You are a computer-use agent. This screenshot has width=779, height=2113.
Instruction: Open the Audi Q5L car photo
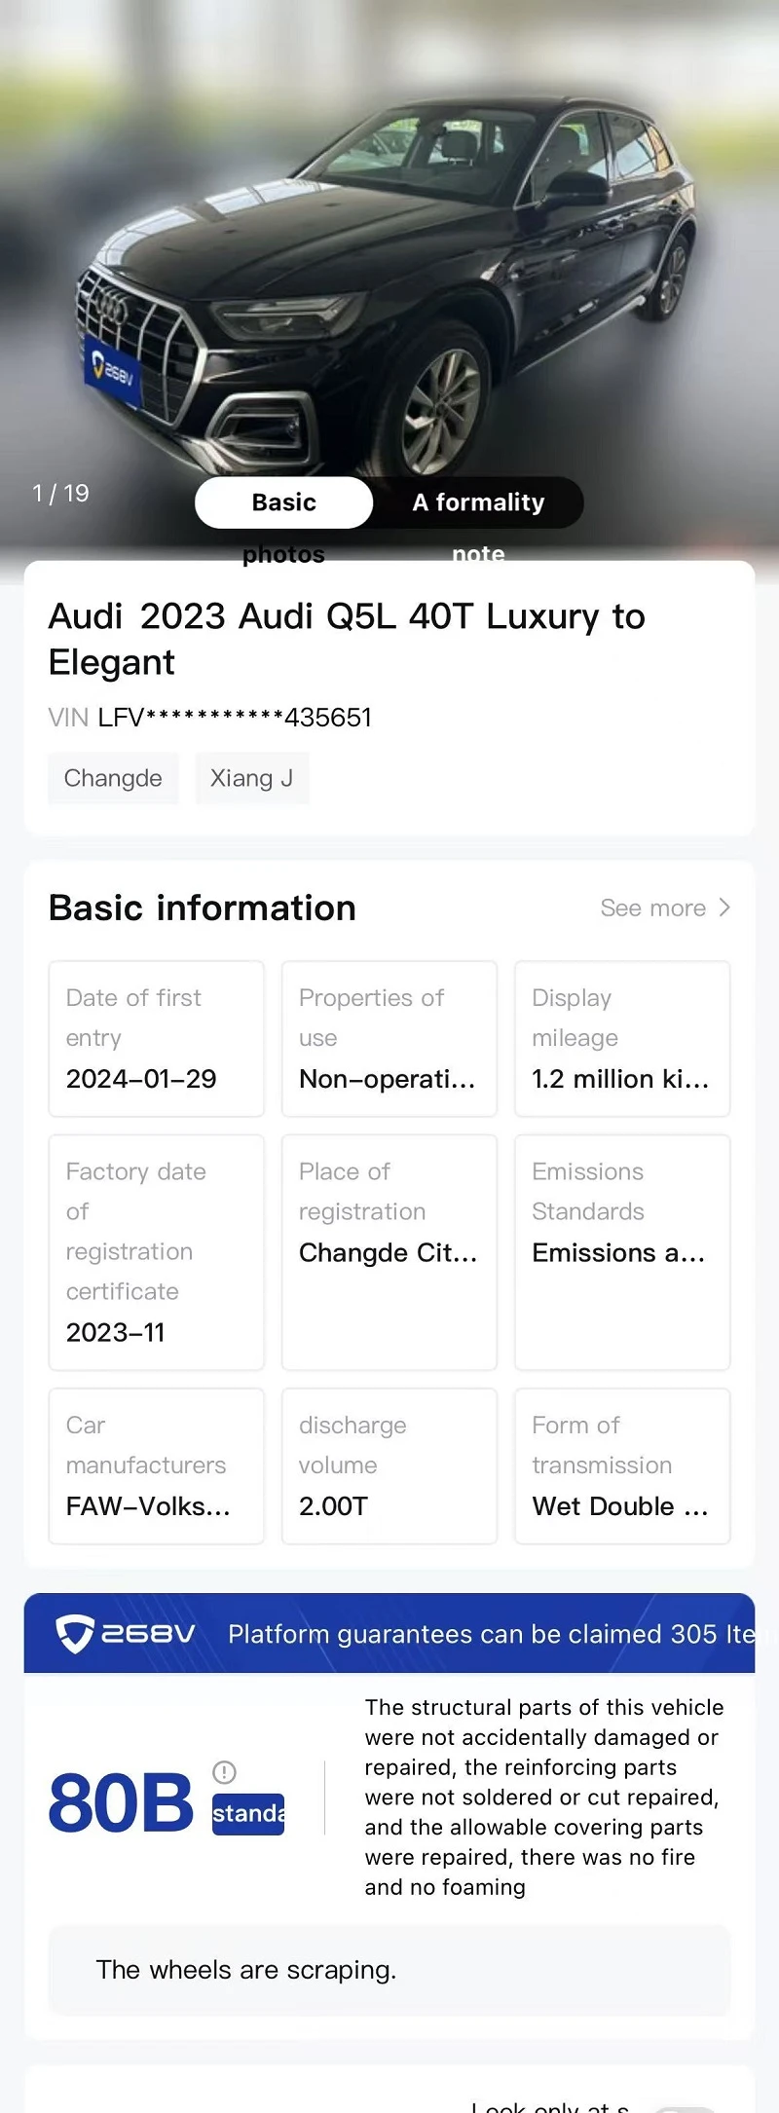389,282
